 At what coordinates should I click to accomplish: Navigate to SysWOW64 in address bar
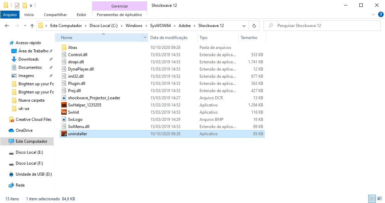161,26
